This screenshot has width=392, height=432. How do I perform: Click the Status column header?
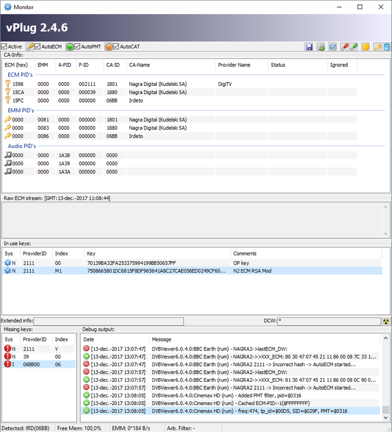tap(298, 65)
